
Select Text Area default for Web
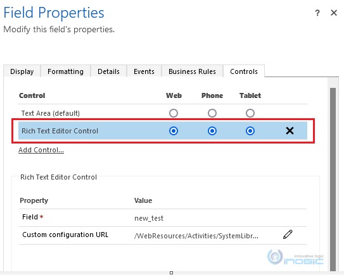pyautogui.click(x=174, y=113)
